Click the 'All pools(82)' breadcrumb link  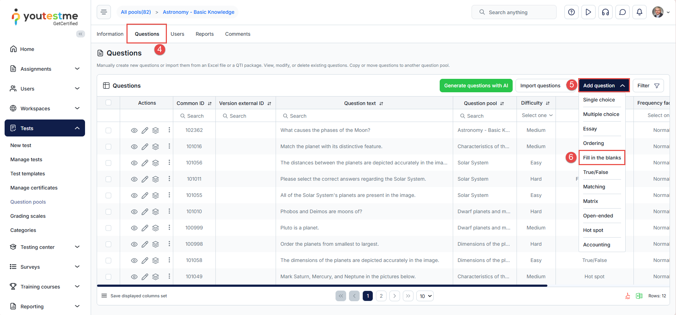click(x=136, y=12)
